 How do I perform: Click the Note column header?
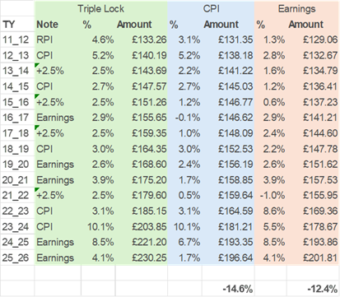pos(58,25)
